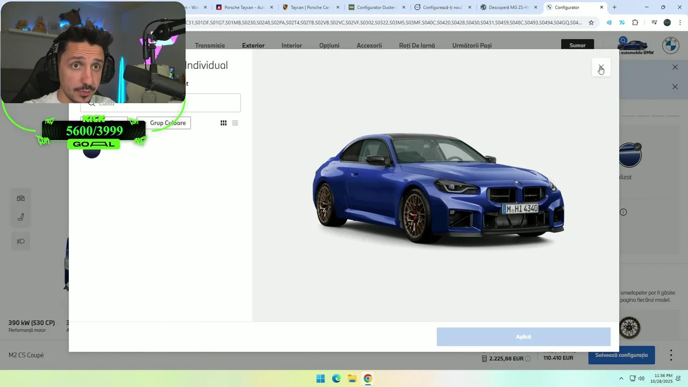Select the dark blue Individual colour swatch
The height and width of the screenshot is (387, 688).
tap(92, 151)
